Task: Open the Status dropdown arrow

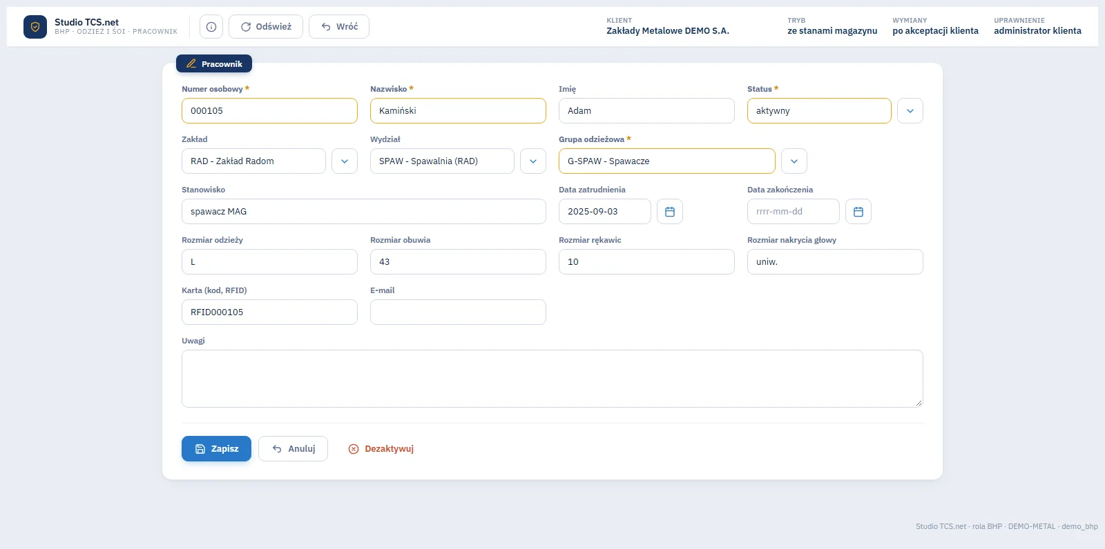Action: [x=910, y=111]
